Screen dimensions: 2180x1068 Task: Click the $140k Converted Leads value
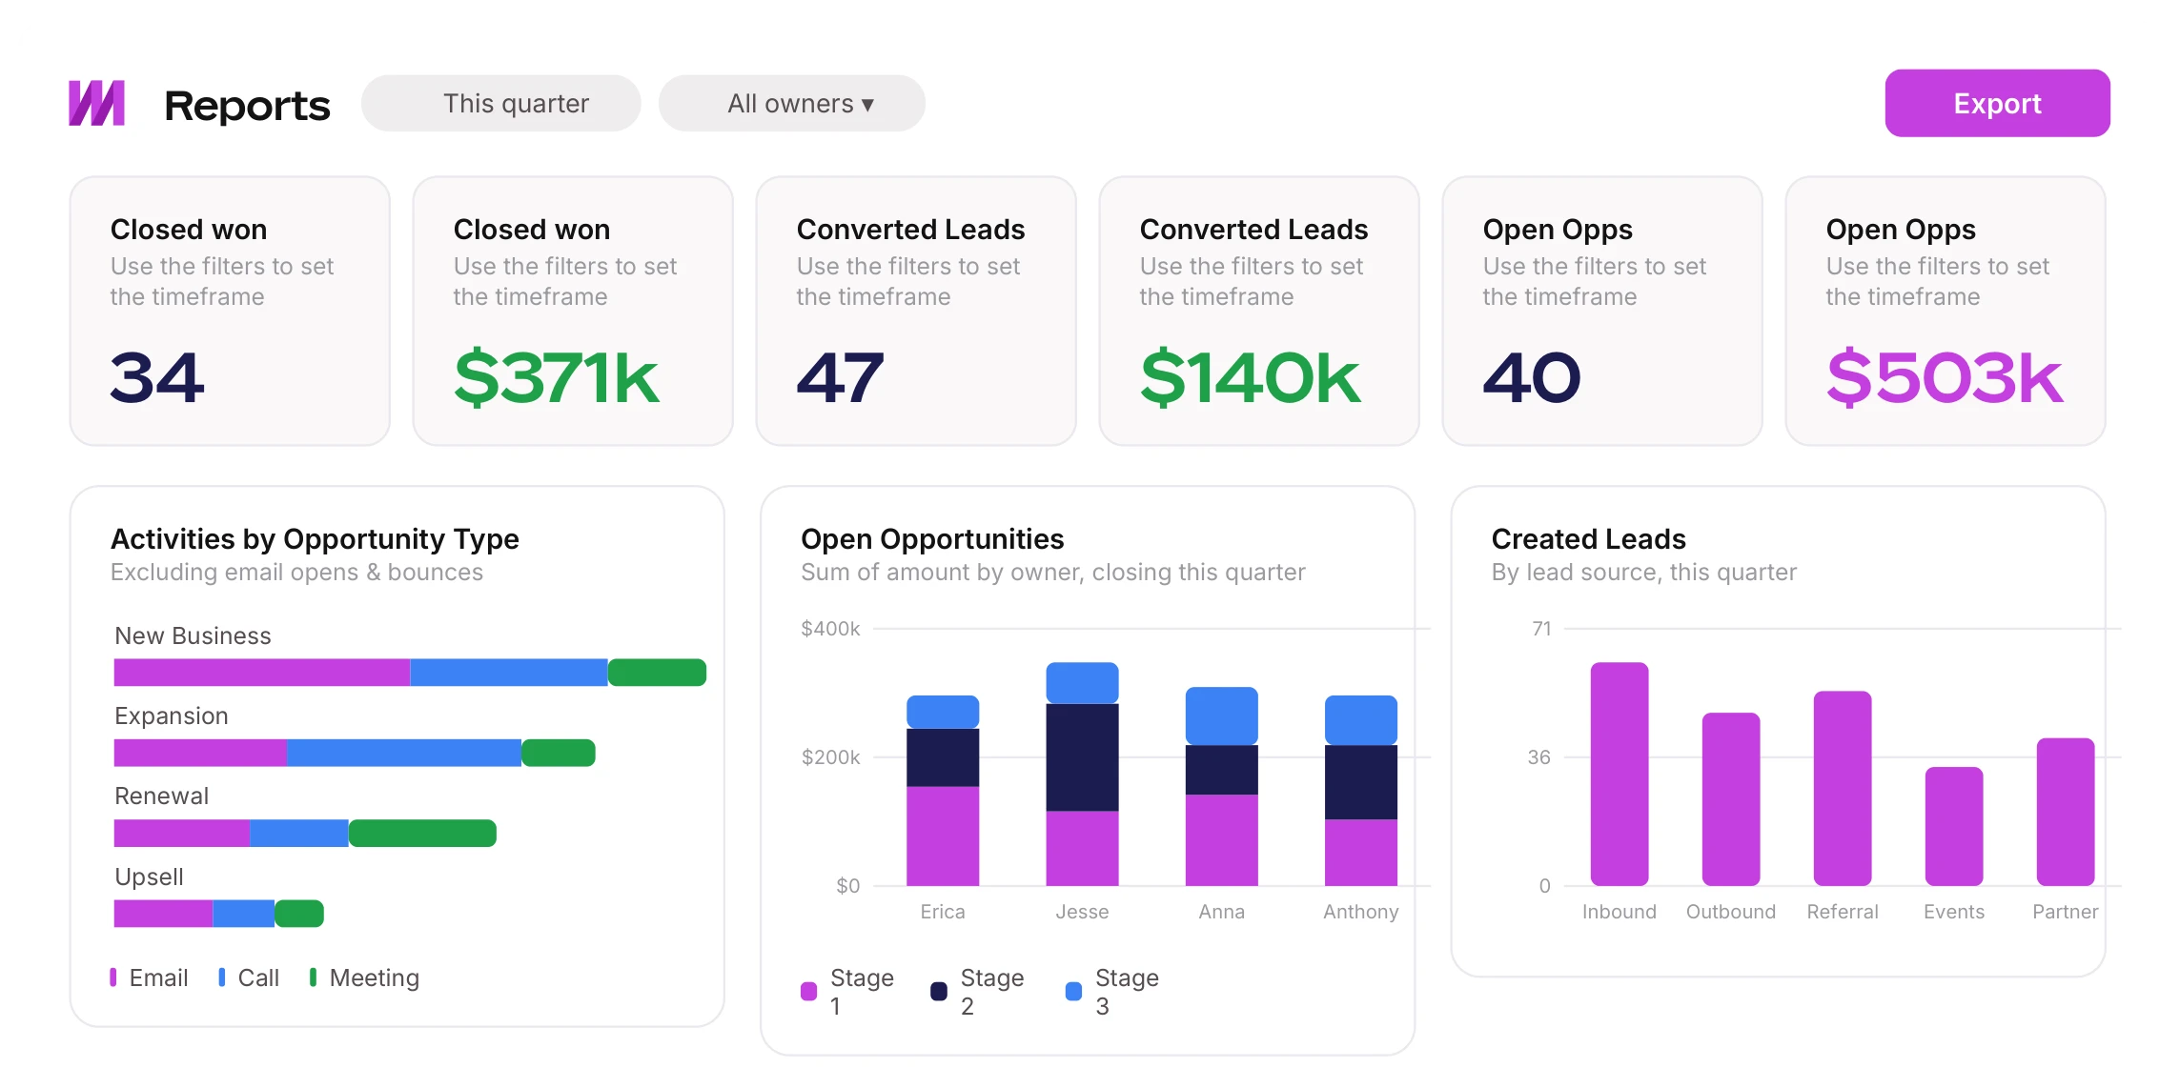point(1250,377)
